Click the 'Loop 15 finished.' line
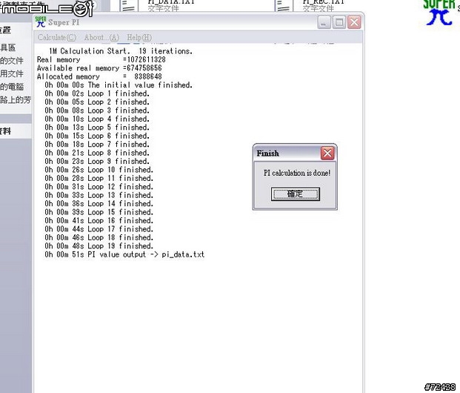 pyautogui.click(x=99, y=212)
